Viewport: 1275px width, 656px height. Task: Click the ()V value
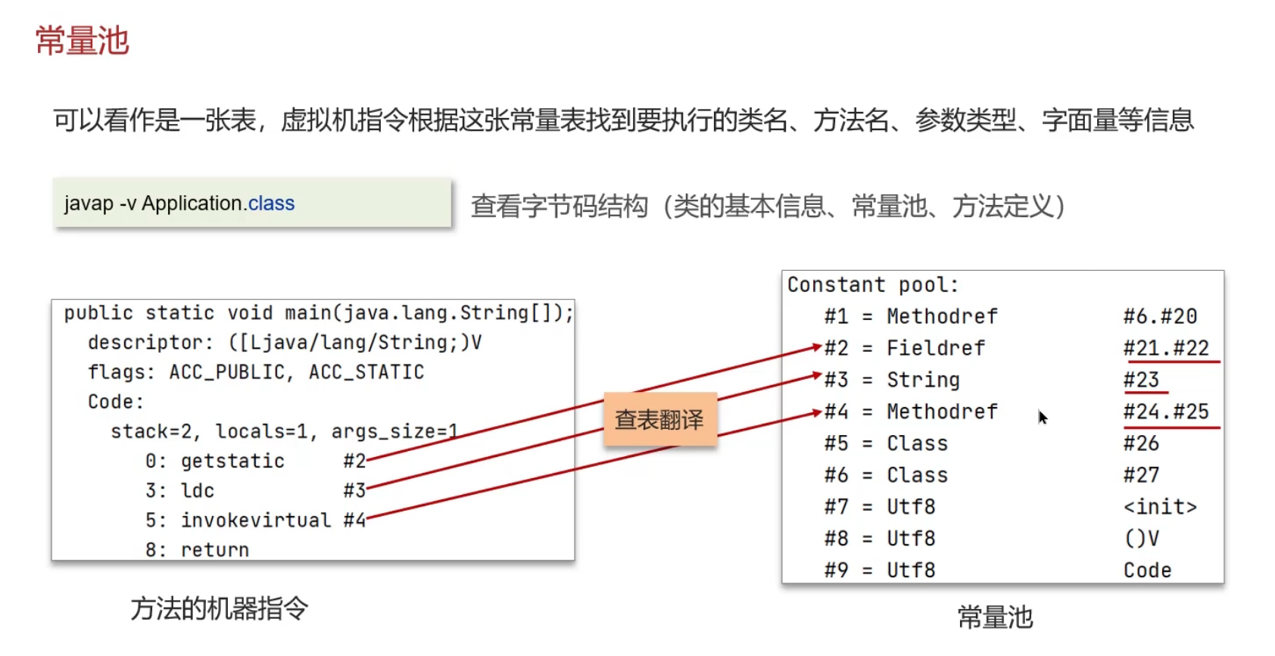(1142, 539)
